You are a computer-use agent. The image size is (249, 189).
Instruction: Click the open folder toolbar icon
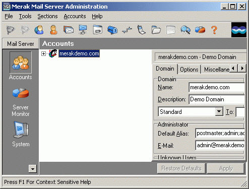pos(156,30)
